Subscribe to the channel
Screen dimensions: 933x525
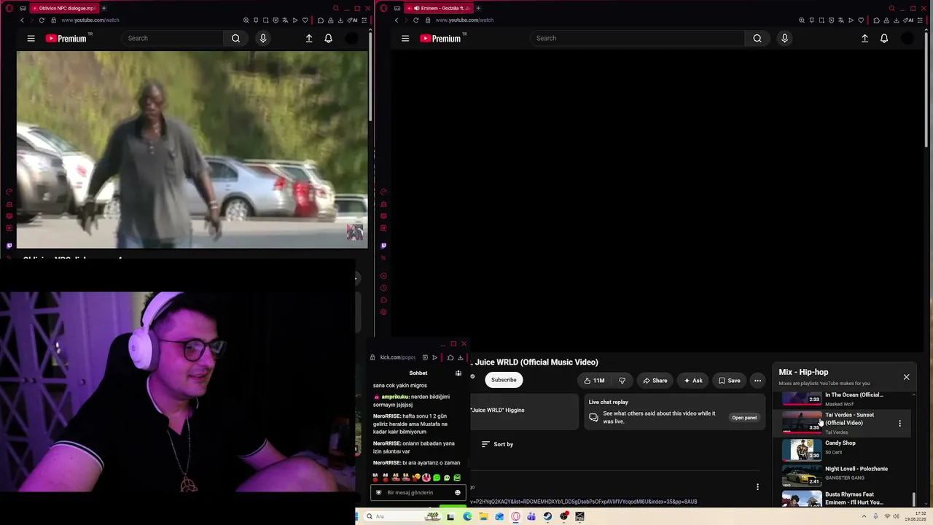coord(504,380)
